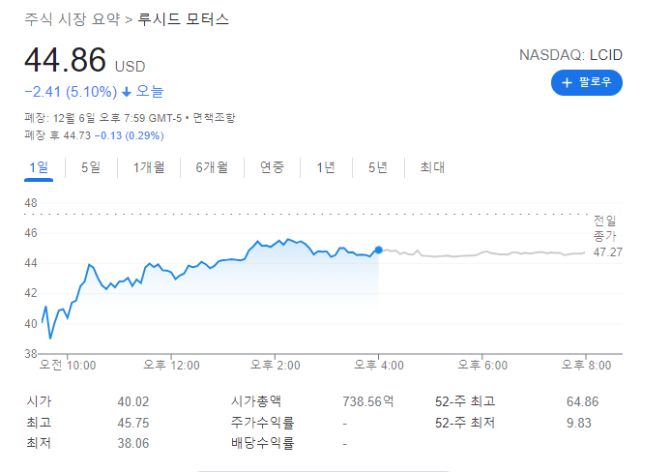This screenshot has height=472, width=671.
Task: Click the 오후 6:00 axis label
Action: (x=482, y=365)
